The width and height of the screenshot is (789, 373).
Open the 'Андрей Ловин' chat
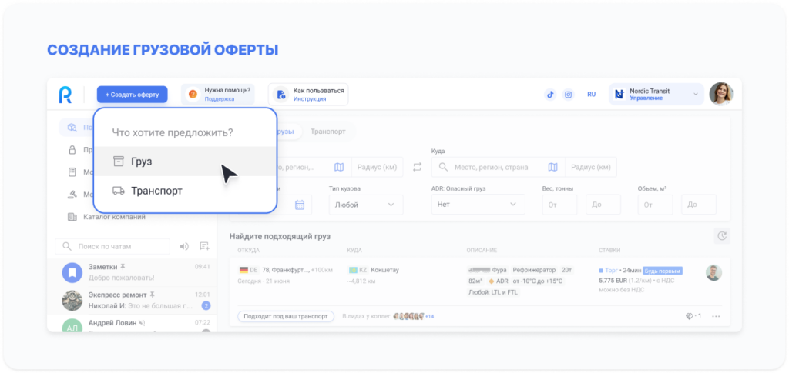click(132, 325)
